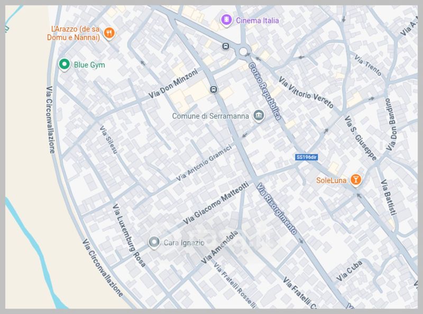Image resolution: width=423 pixels, height=314 pixels.
Task: Click the bus stop icon beside the roundabout
Action: (x=226, y=47)
